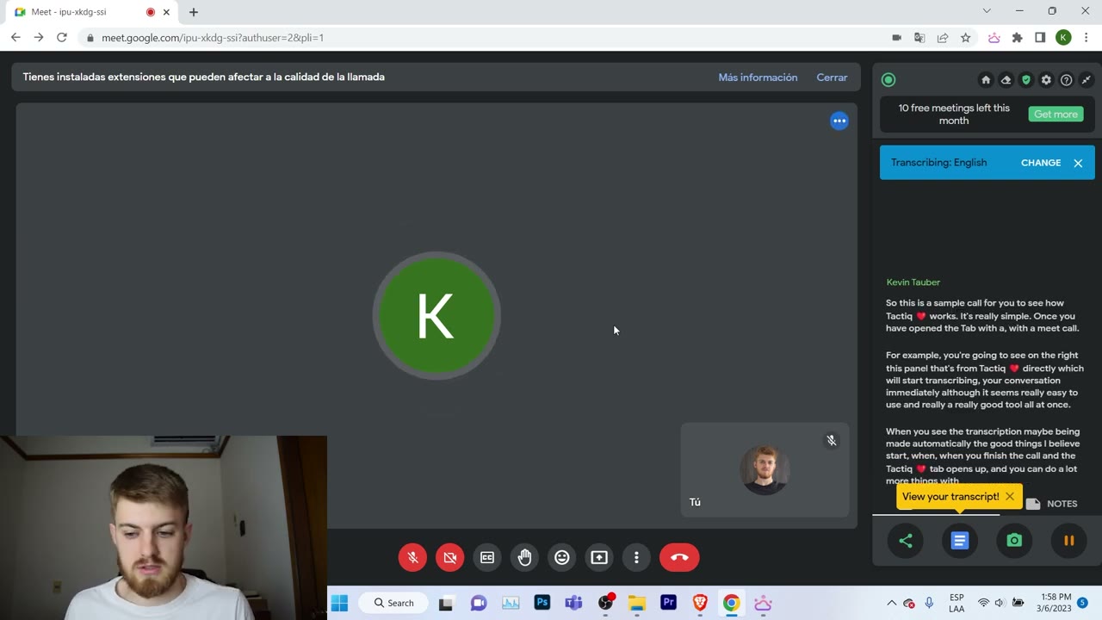Show hidden tray icons chevron
The width and height of the screenshot is (1102, 620).
point(891,603)
